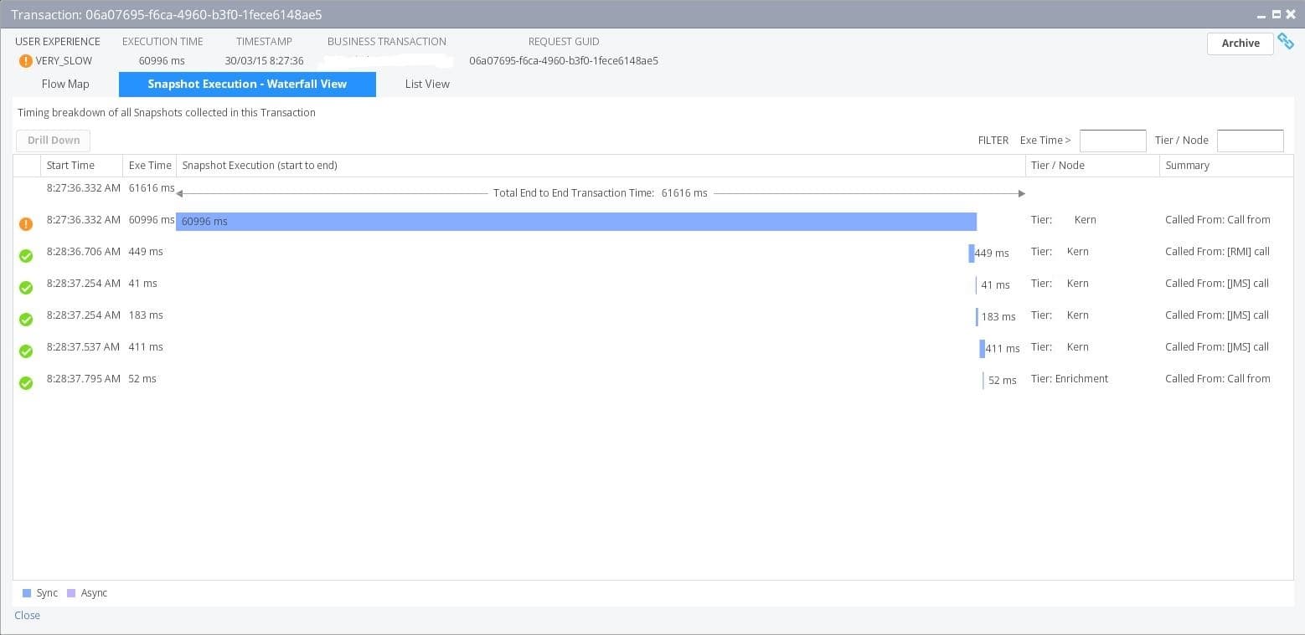
Task: Select the long 60996 ms waterfall bar
Action: pyautogui.click(x=576, y=222)
